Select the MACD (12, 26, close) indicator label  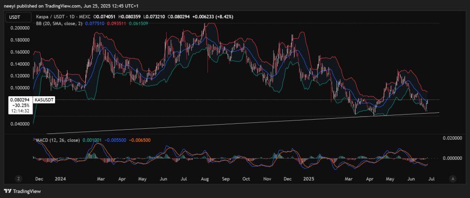(58, 140)
